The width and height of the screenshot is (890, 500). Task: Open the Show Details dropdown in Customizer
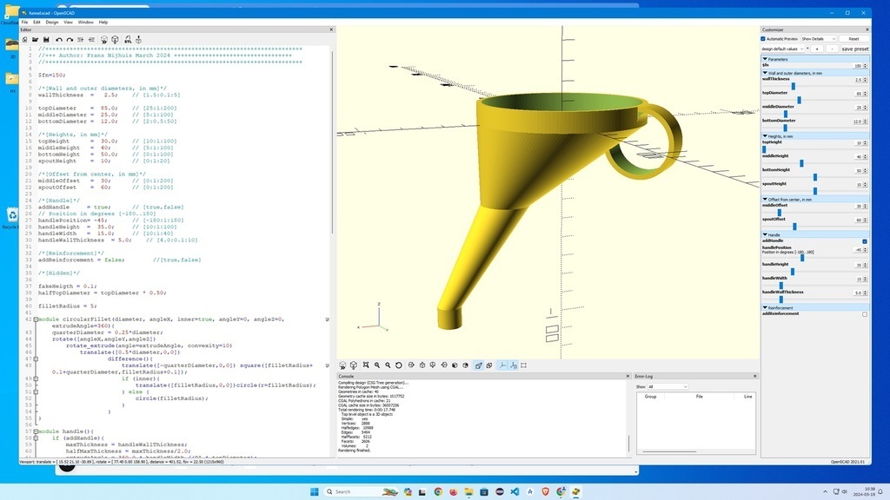pos(819,38)
